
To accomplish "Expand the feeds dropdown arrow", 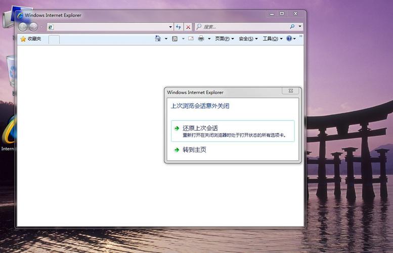I will [x=183, y=38].
